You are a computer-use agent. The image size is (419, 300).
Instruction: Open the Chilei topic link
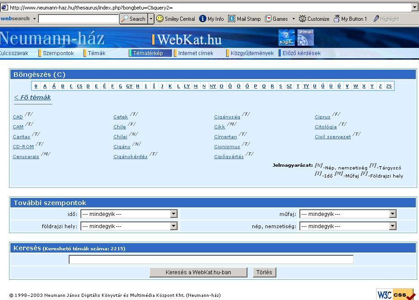[120, 136]
